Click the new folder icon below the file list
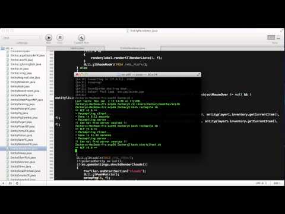Screen dimensions: 285x214 pos(10,183)
